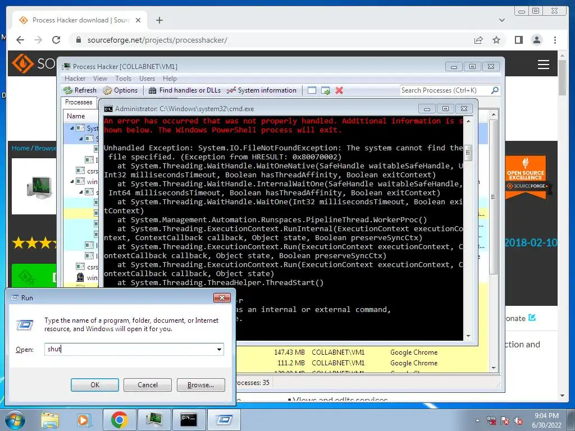The width and height of the screenshot is (575, 431).
Task: Close the Process Hacker download tab
Action: point(138,20)
